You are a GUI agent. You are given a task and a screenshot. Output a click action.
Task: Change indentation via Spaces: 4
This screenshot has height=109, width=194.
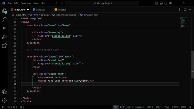[140, 107]
